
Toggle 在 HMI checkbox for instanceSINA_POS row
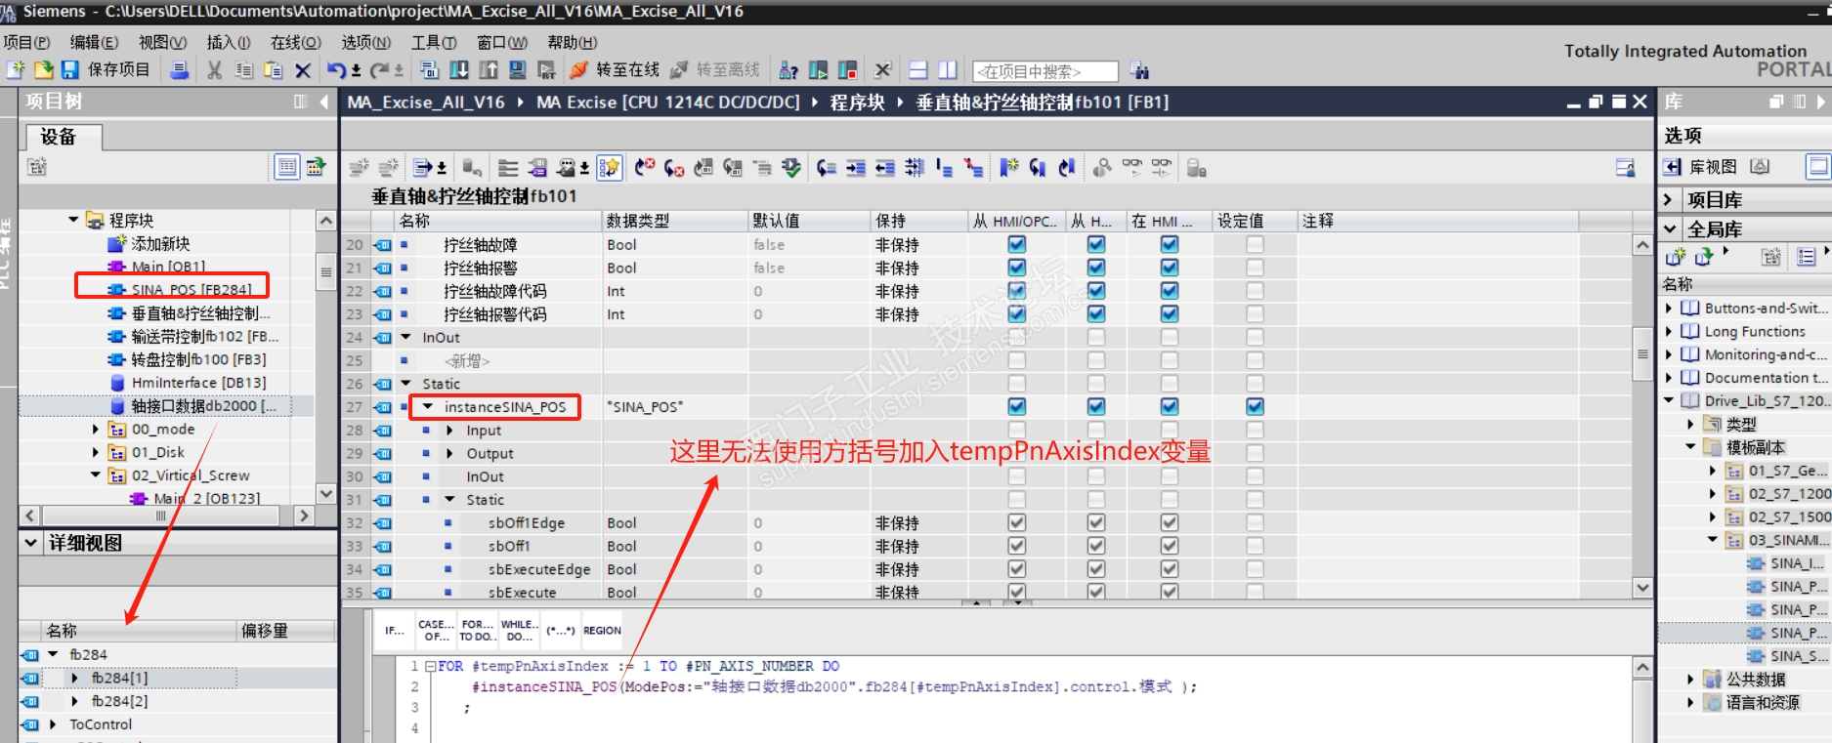[1170, 407]
